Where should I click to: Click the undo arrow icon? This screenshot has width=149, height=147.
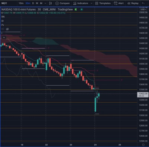pos(143,3)
